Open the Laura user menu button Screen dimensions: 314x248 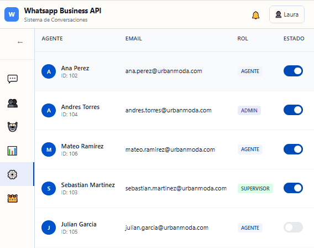tap(287, 14)
